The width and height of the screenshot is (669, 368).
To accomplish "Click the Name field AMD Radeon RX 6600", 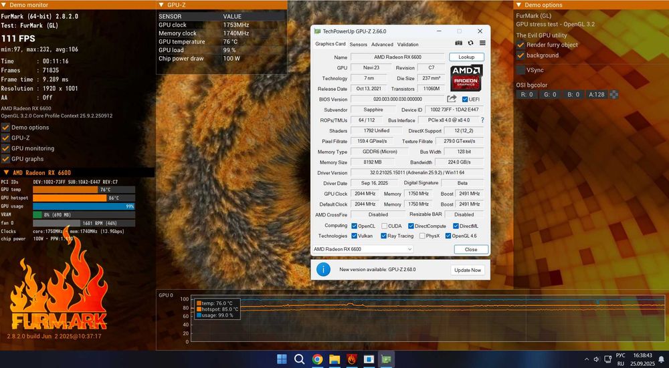I will click(x=397, y=57).
